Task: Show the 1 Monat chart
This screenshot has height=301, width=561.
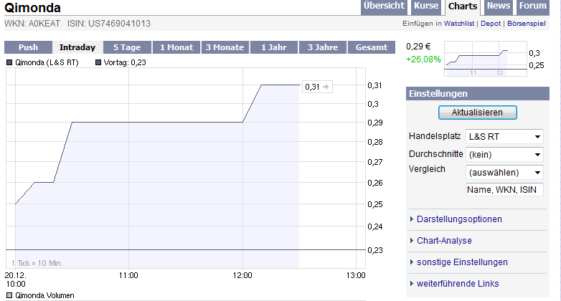Action: click(176, 47)
